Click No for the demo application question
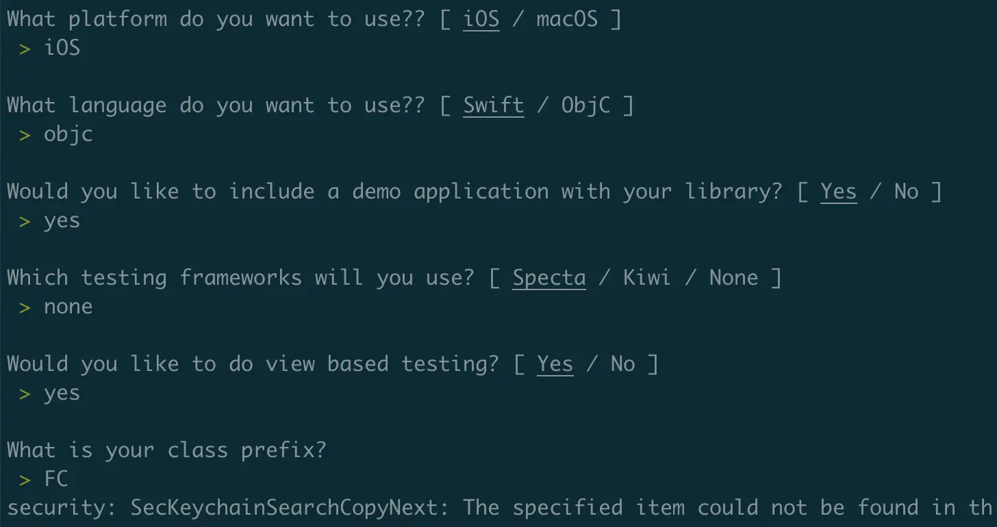The height and width of the screenshot is (527, 997). click(x=906, y=191)
